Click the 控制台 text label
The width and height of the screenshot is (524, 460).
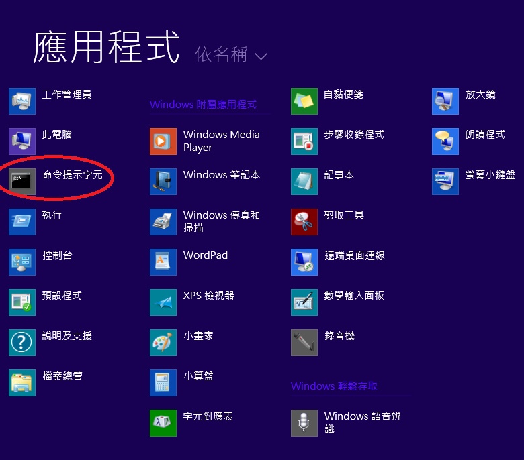tap(57, 255)
